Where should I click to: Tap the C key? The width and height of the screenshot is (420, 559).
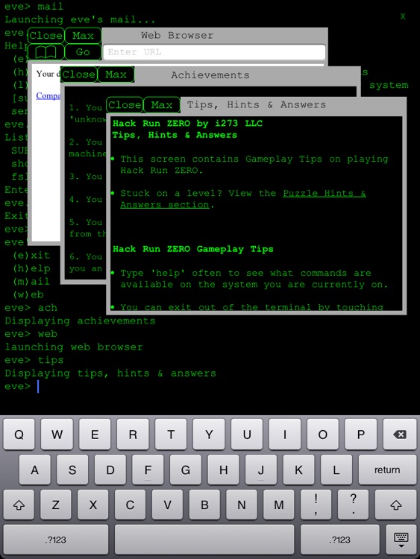(x=130, y=505)
